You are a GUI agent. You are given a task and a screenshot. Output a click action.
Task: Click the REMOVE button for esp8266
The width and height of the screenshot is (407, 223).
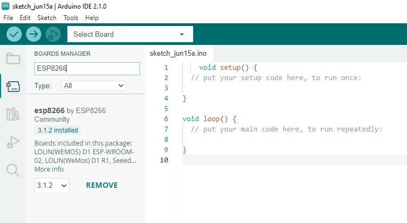(102, 185)
